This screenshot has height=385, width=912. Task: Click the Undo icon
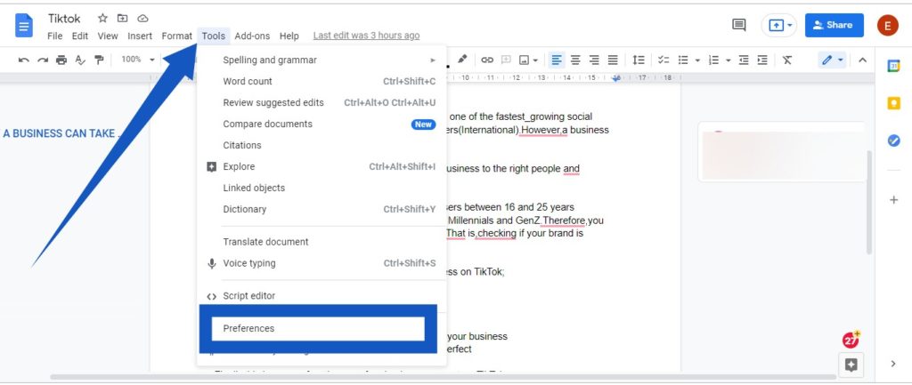(24, 60)
